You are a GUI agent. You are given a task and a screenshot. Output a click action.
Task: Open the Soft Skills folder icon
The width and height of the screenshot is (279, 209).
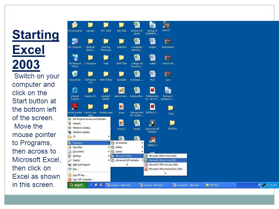pos(121,27)
